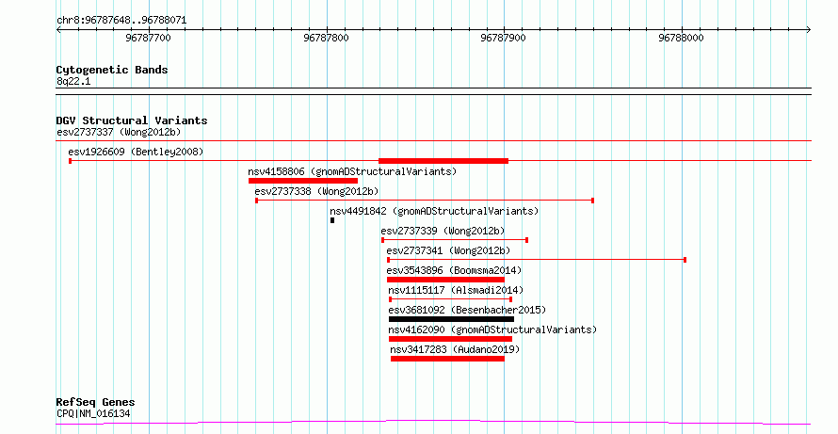Click the esv2737341 thin red span line
Screen dimensions: 838x434
tap(537, 260)
